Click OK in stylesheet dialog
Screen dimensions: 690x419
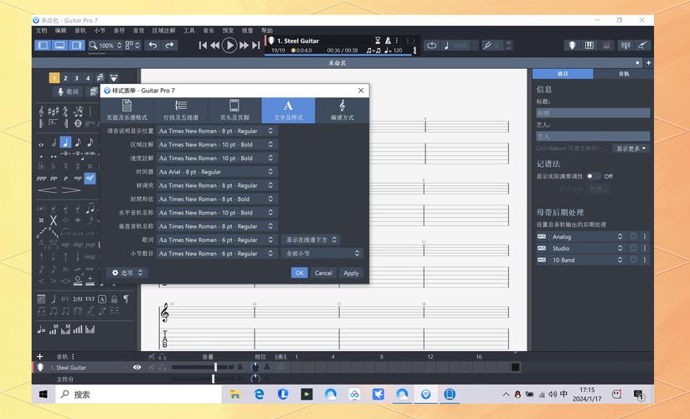[299, 272]
